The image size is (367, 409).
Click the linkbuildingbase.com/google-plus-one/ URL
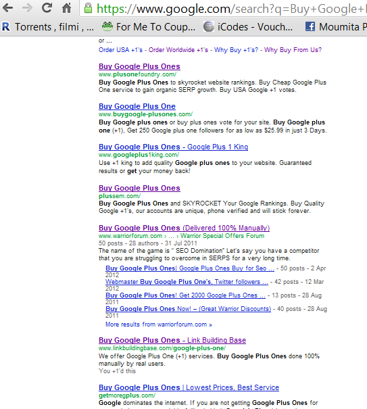coord(162,348)
